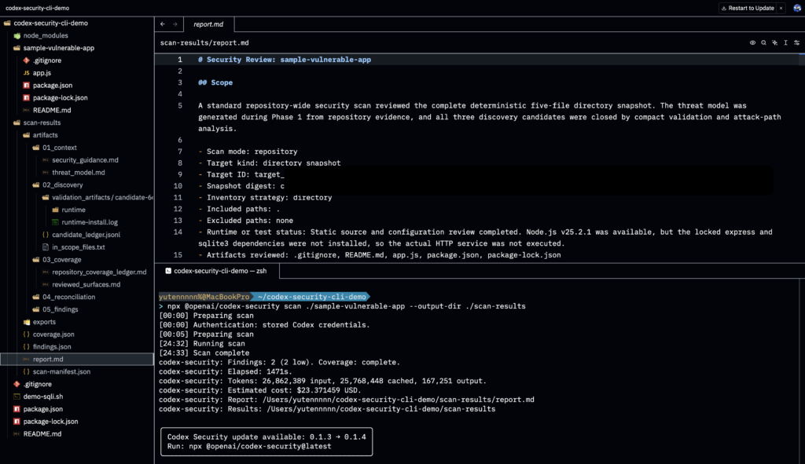Select the report.md editor tab
Image resolution: width=805 pixels, height=464 pixels.
(x=208, y=24)
